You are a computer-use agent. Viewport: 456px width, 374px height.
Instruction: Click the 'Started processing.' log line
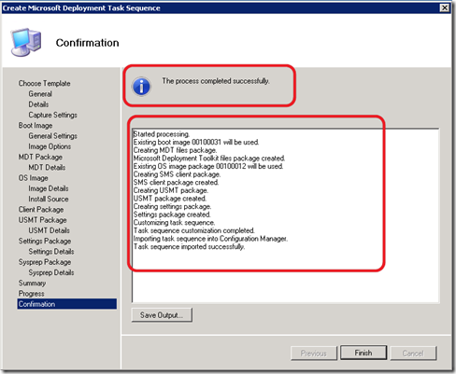[x=162, y=134]
